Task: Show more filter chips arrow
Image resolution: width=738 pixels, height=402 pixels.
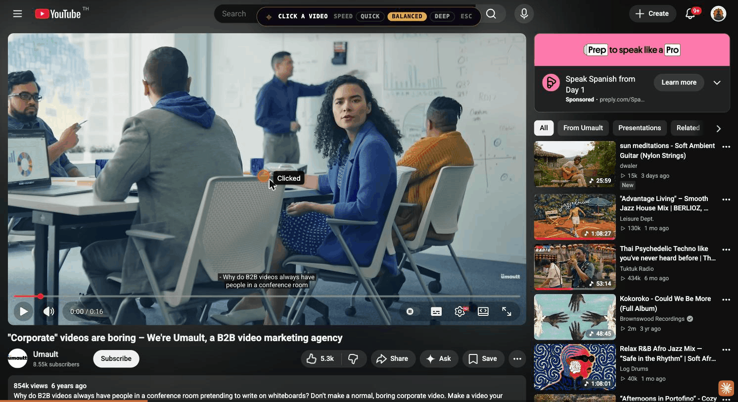Action: [x=719, y=128]
